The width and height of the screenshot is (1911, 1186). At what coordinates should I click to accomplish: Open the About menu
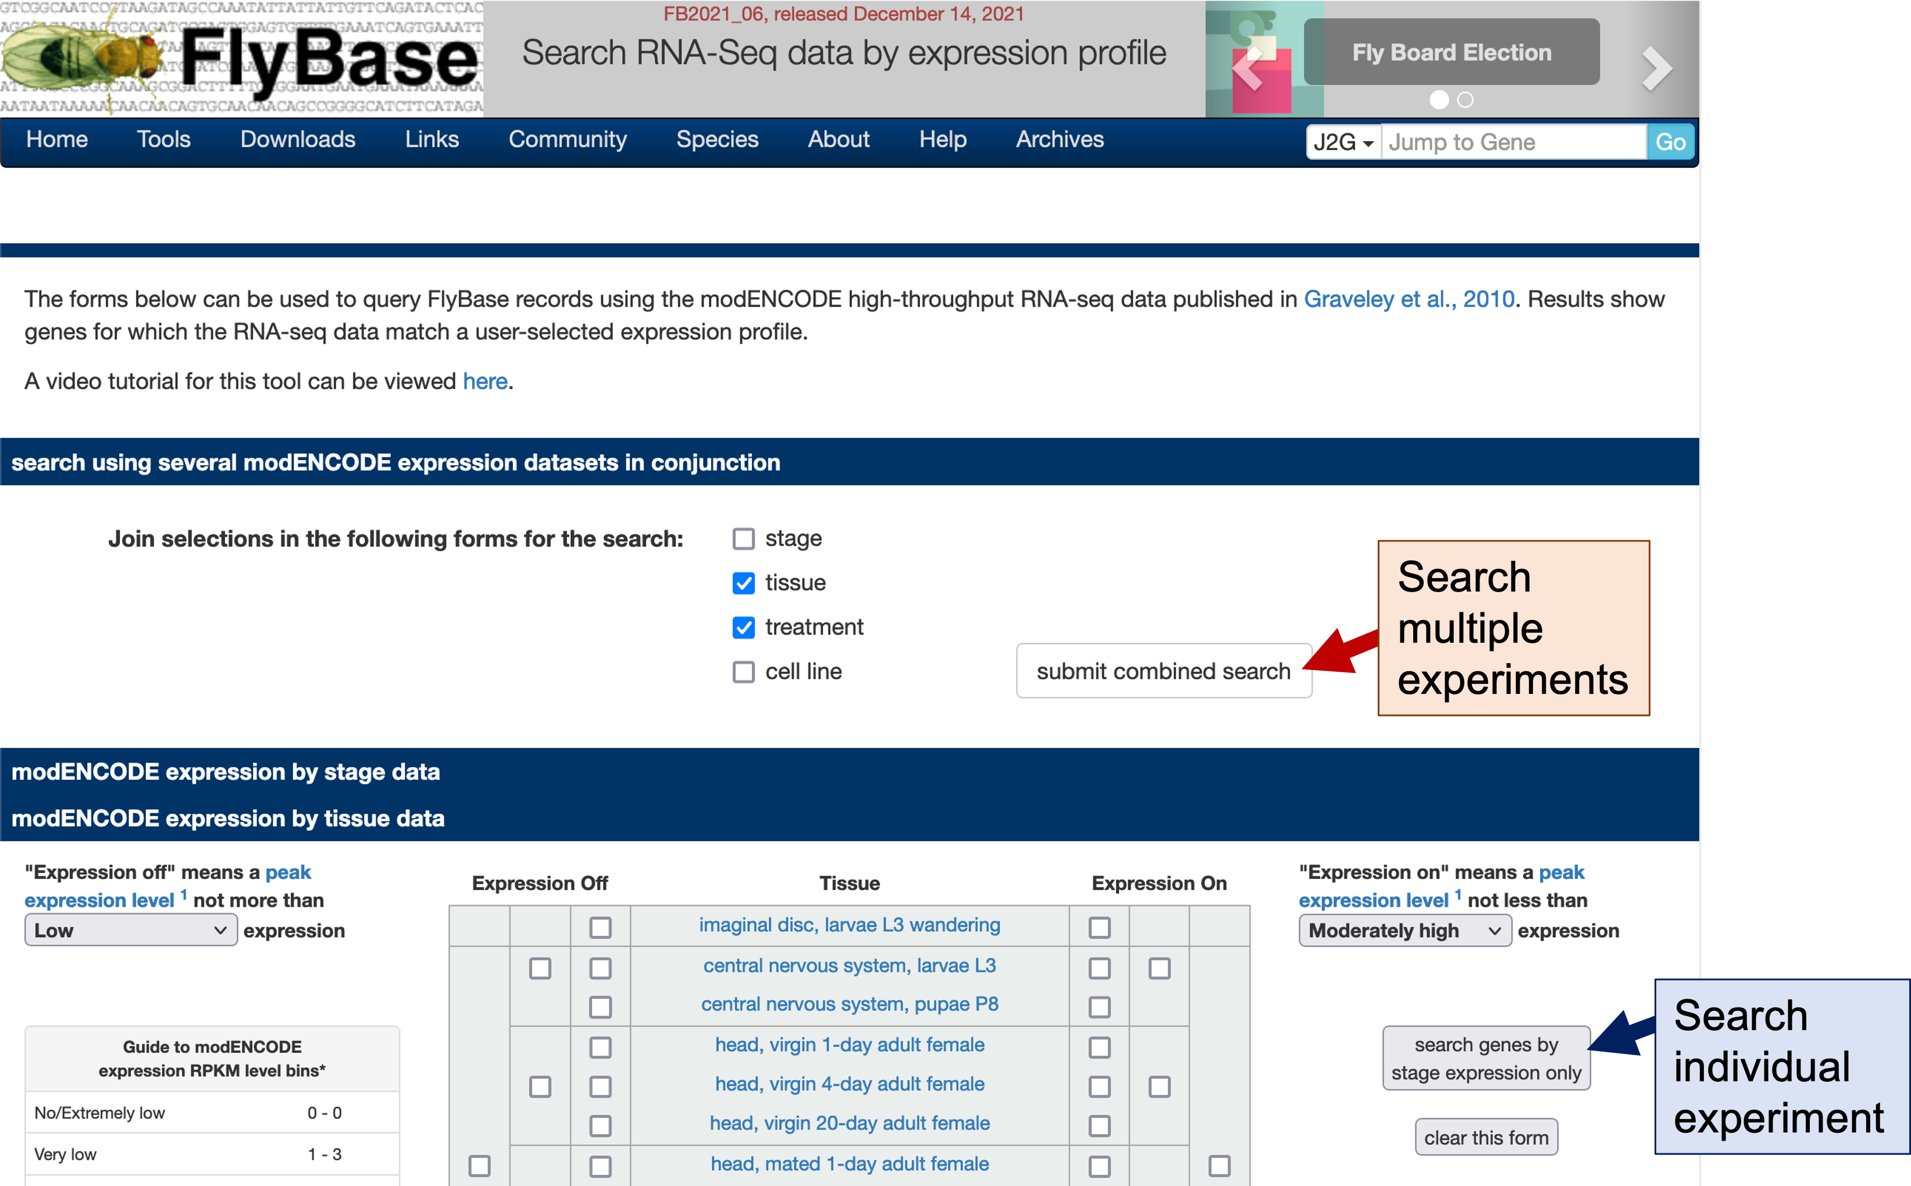(x=838, y=140)
